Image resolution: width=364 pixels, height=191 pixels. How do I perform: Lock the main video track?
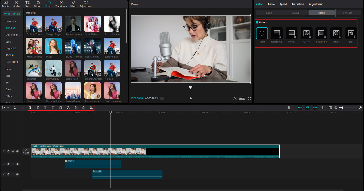click(9, 151)
